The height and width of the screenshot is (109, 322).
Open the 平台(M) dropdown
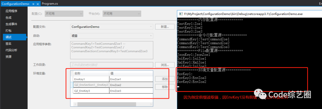point(122,14)
